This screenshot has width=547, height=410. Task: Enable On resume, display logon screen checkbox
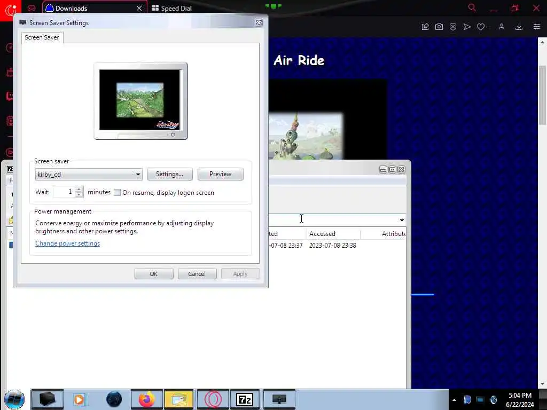pyautogui.click(x=117, y=192)
